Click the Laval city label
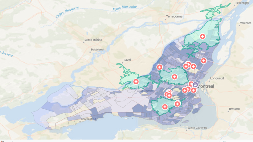Image resolution: width=253 pixels, height=142 pixels. 127,60
